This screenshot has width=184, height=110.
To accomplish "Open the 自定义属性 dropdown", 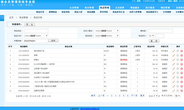I will (x=107, y=31).
